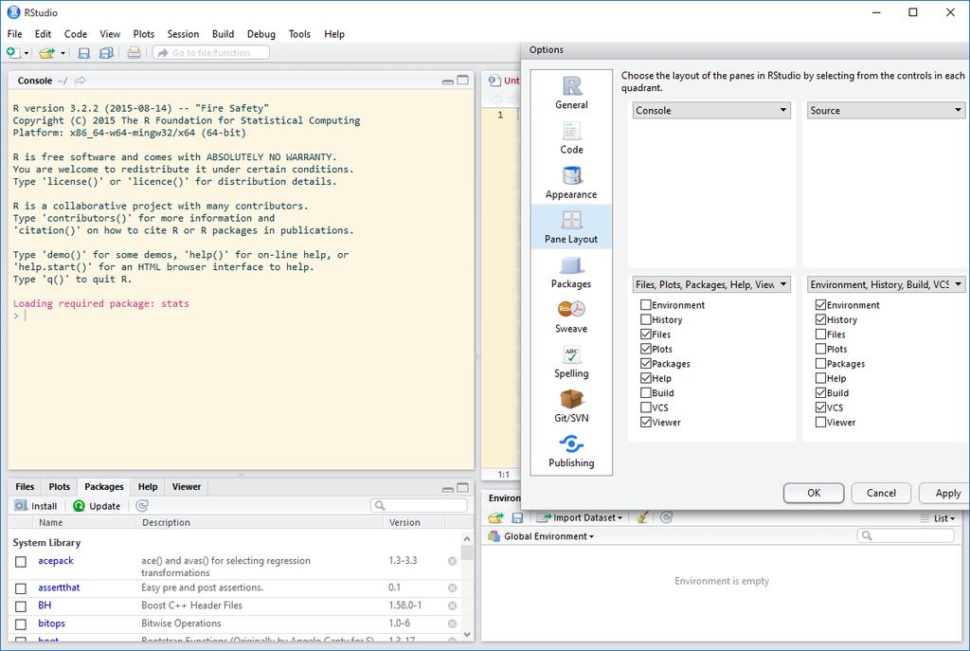
Task: Open the acepack package link
Action: [x=56, y=561]
